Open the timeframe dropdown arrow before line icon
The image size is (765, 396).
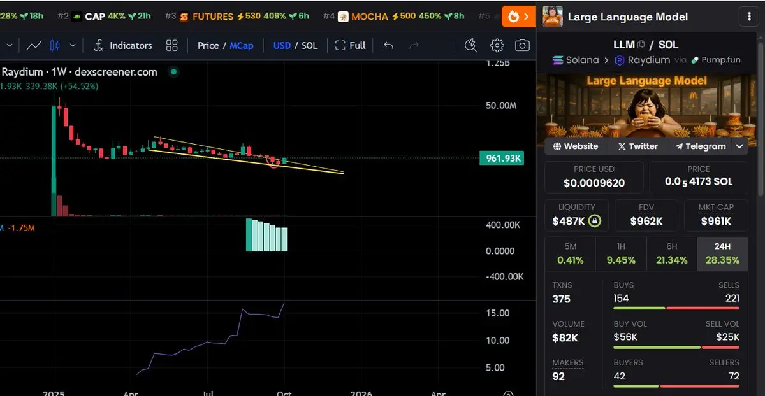[8, 45]
